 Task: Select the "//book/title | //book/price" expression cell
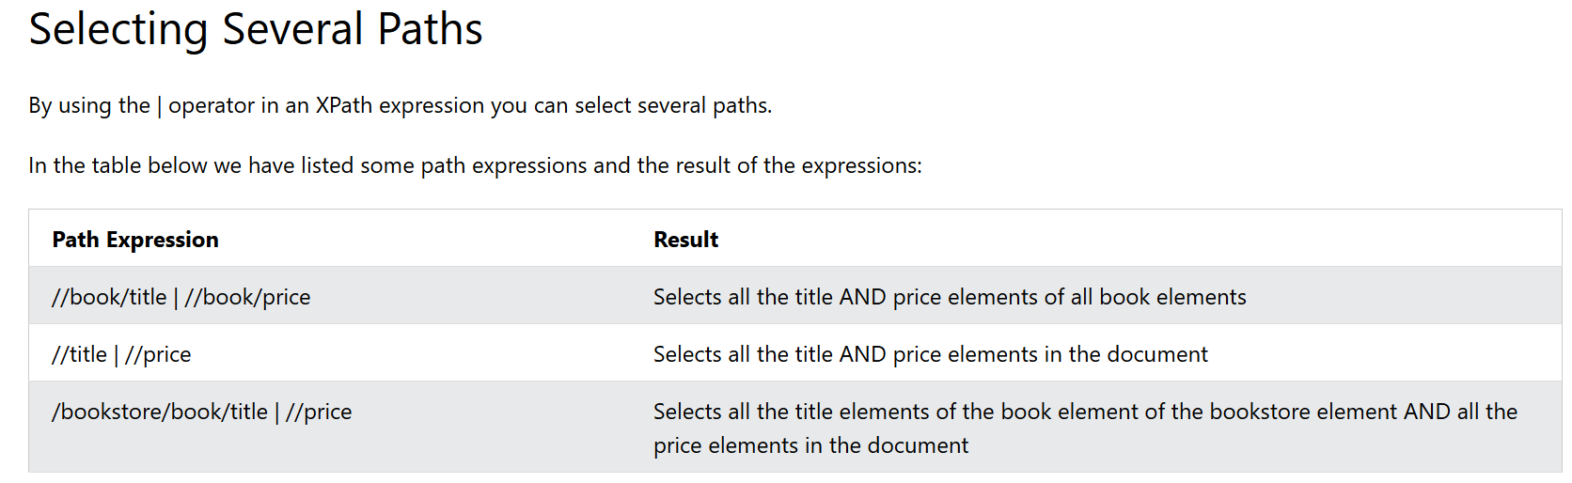click(181, 297)
